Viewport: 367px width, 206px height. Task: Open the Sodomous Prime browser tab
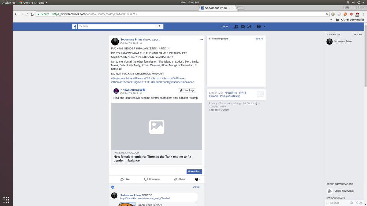pyautogui.click(x=217, y=8)
